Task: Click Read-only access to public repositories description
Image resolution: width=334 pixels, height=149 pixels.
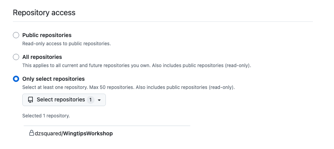Action: click(x=66, y=44)
